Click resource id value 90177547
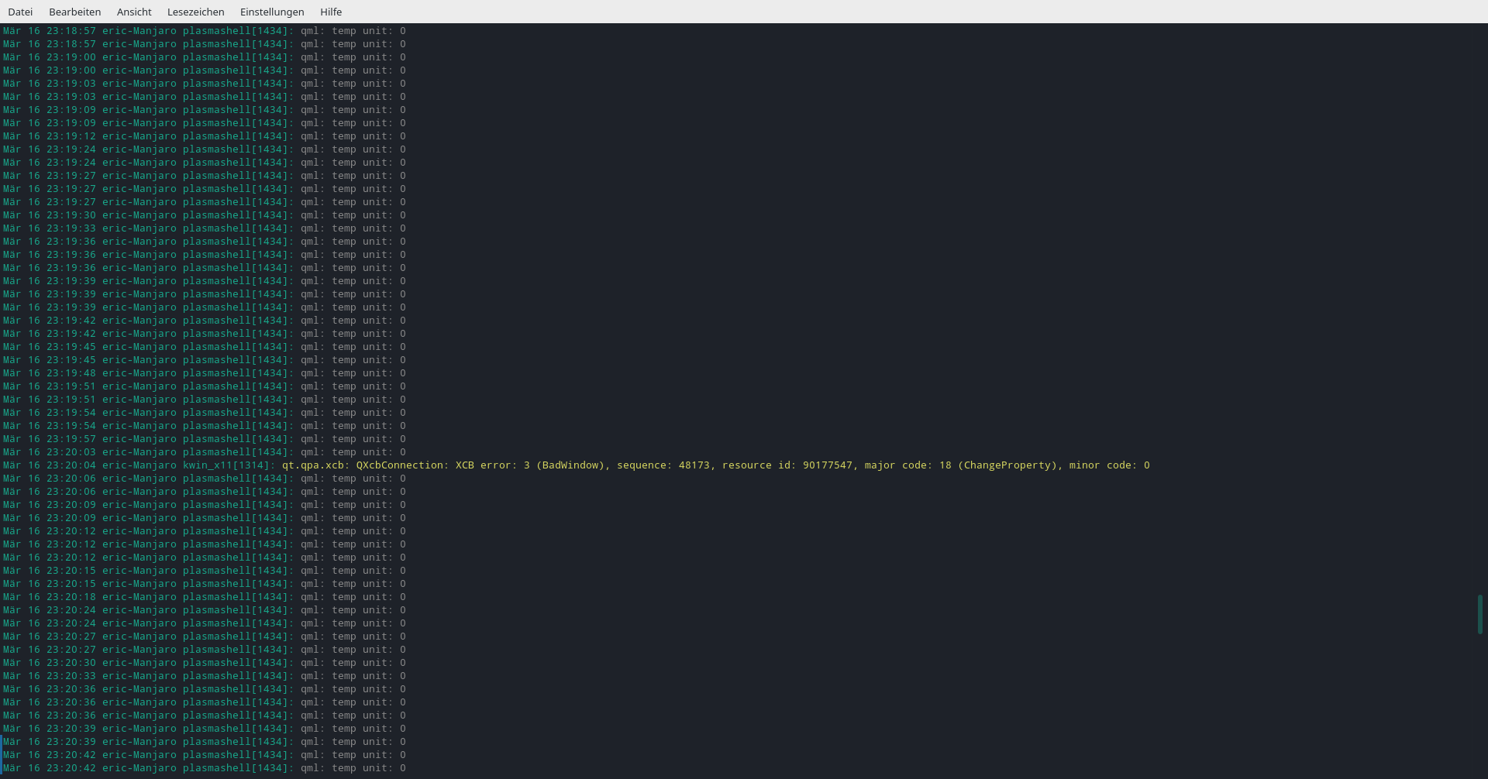The height and width of the screenshot is (779, 1488). 828,465
